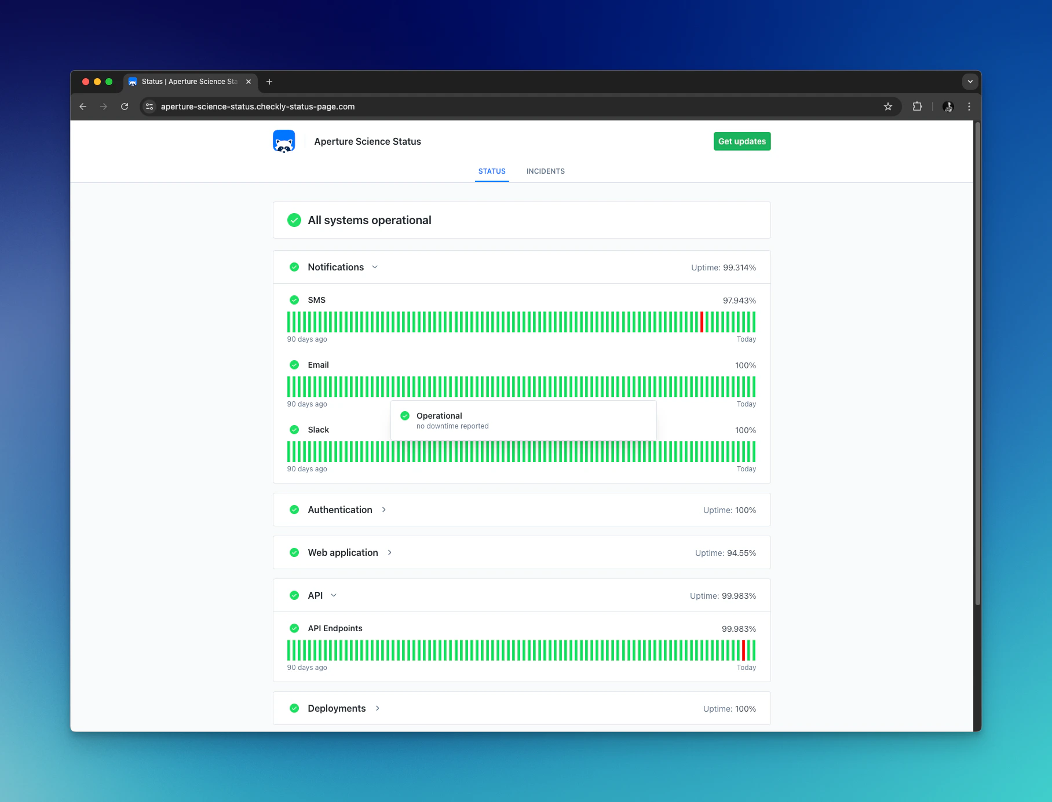1052x802 pixels.
Task: Switch to the INCIDENTS tab
Action: point(545,171)
